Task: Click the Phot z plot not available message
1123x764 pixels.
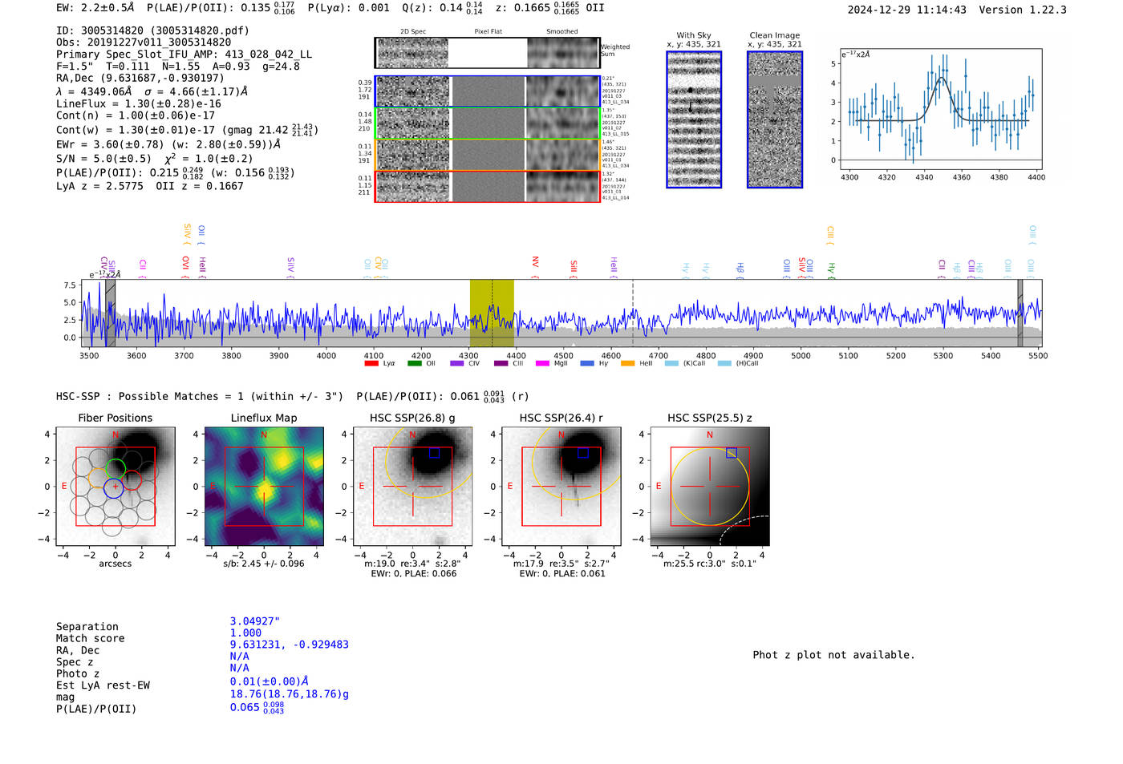Action: (833, 655)
